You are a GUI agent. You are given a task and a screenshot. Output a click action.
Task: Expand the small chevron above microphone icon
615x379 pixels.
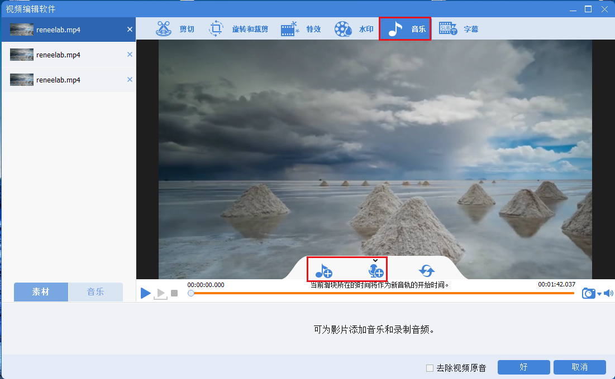[x=375, y=260]
